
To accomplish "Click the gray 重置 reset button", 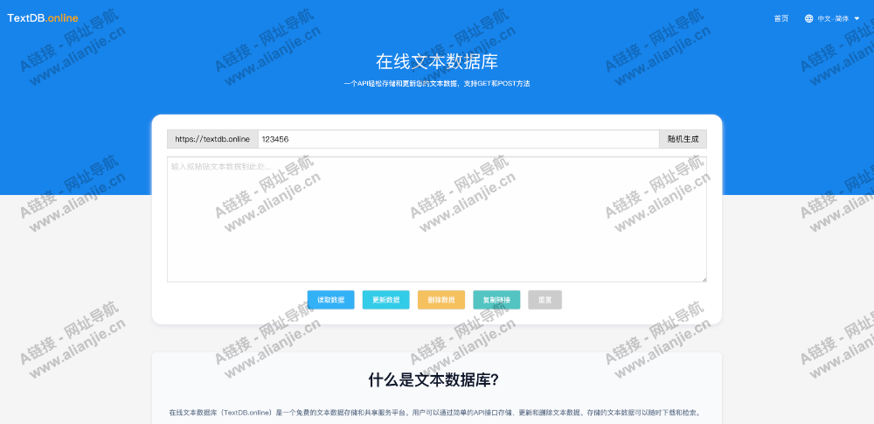I will tap(545, 300).
